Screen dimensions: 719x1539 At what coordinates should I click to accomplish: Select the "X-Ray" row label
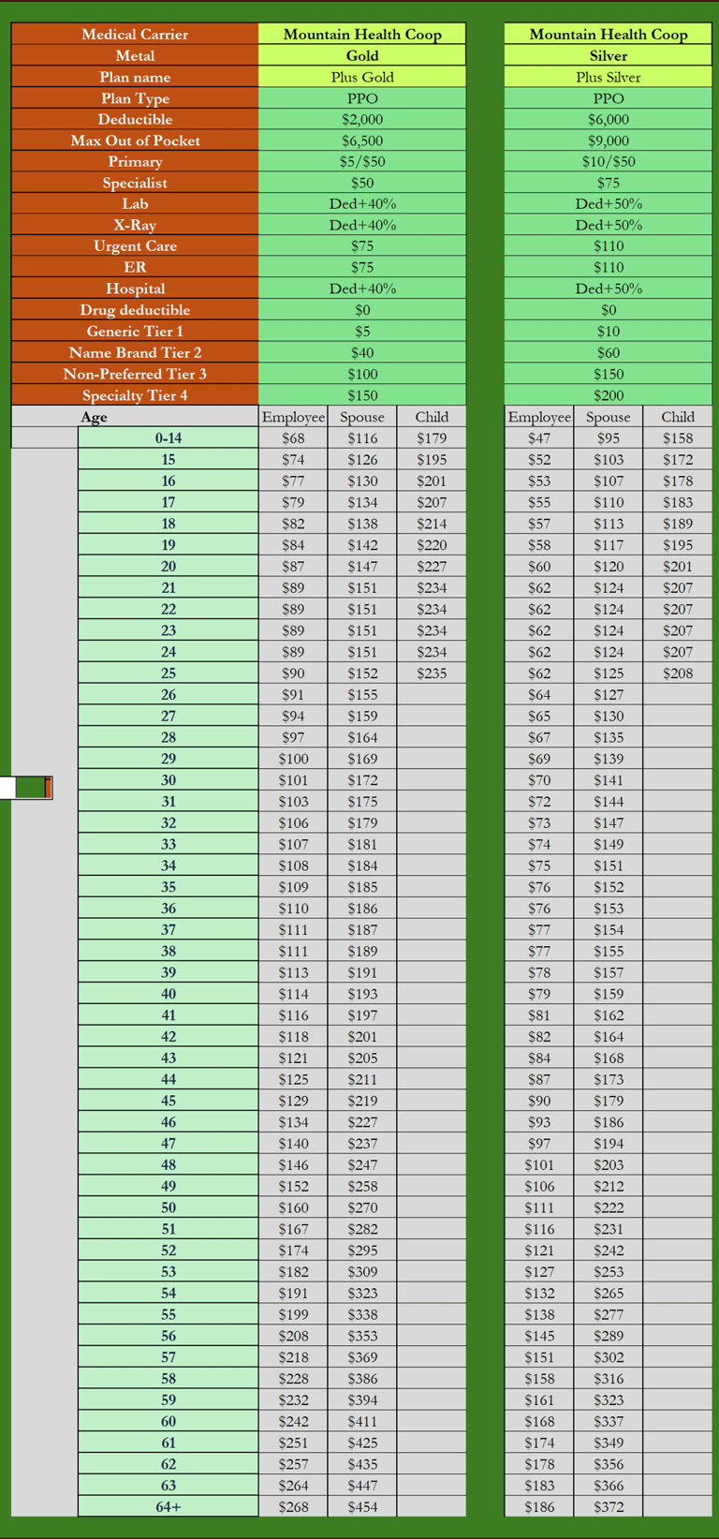(x=135, y=225)
